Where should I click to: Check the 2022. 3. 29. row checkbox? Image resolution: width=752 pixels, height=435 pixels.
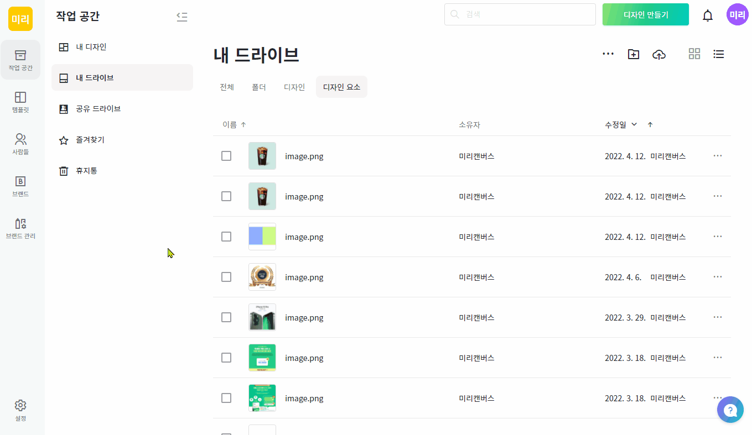pyautogui.click(x=226, y=317)
